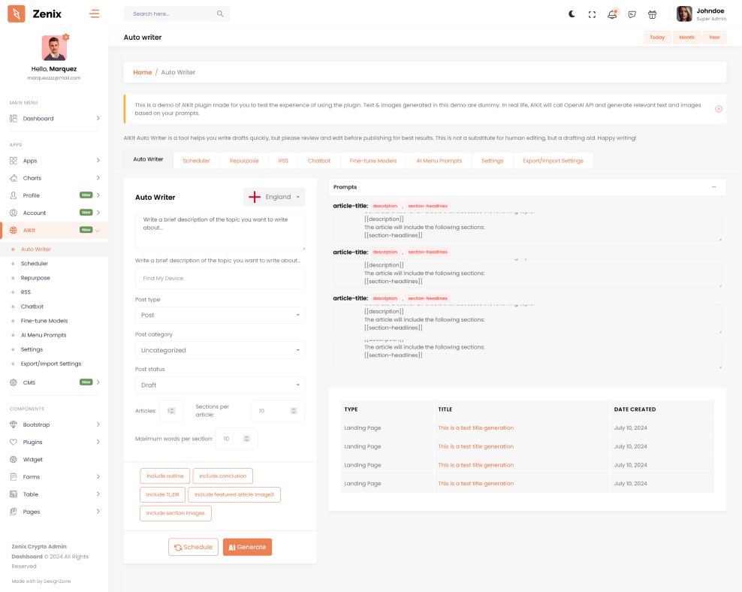The width and height of the screenshot is (742, 592).
Task: Expand the Post status Draft dropdown
Action: pos(220,385)
